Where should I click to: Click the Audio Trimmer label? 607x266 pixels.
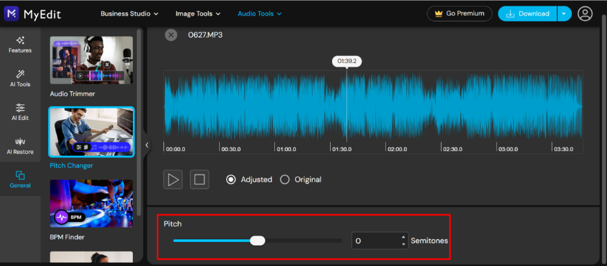73,93
